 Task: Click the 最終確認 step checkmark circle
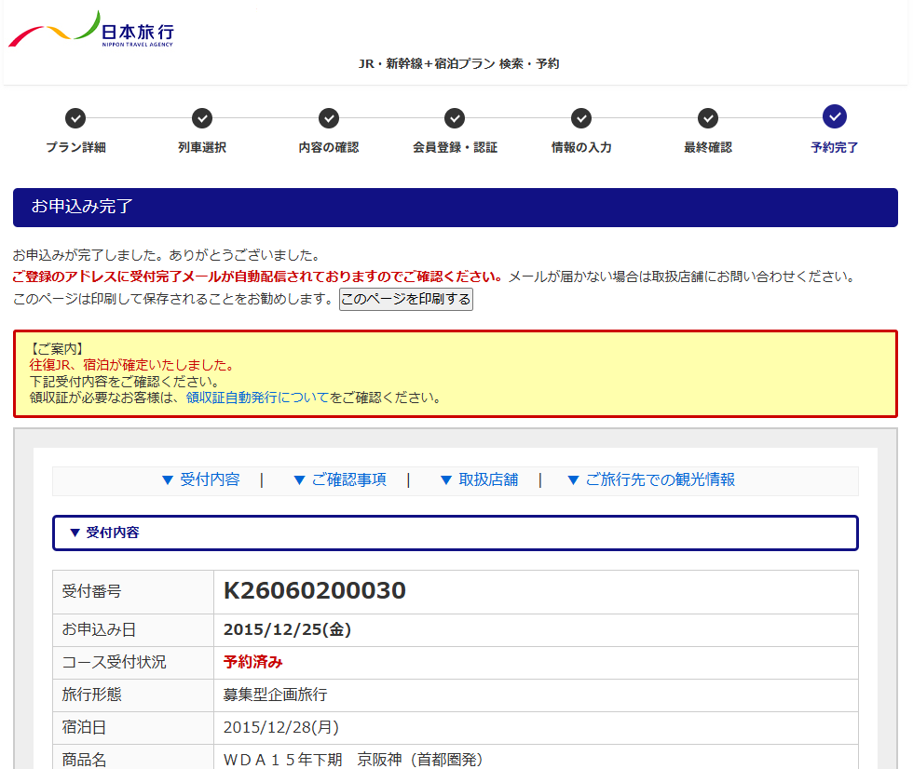pyautogui.click(x=708, y=118)
